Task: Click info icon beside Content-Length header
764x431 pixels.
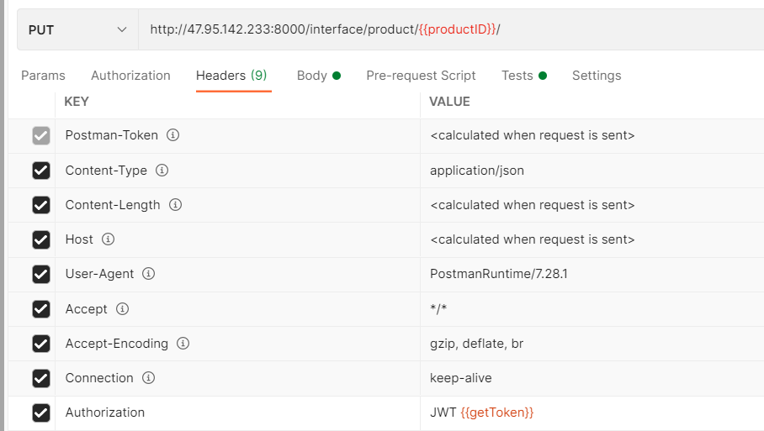Action: click(176, 205)
